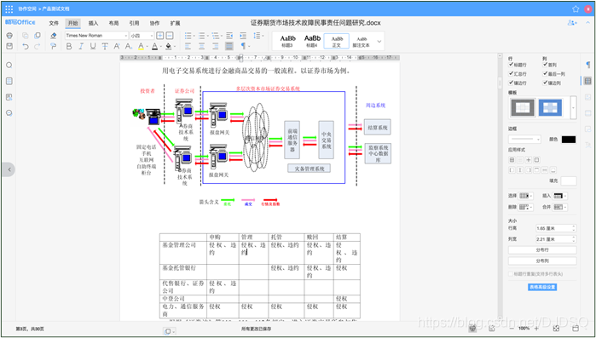This screenshot has height=338, width=596.
Task: Click the save icon below print
Action: pos(9,46)
